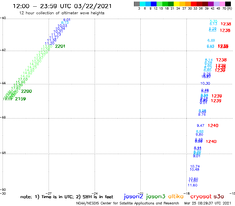Click the subtitle "12 hour collection of altimeter wave heights"
Image resolution: width=235 pixels, height=206 pixels.
[62, 13]
